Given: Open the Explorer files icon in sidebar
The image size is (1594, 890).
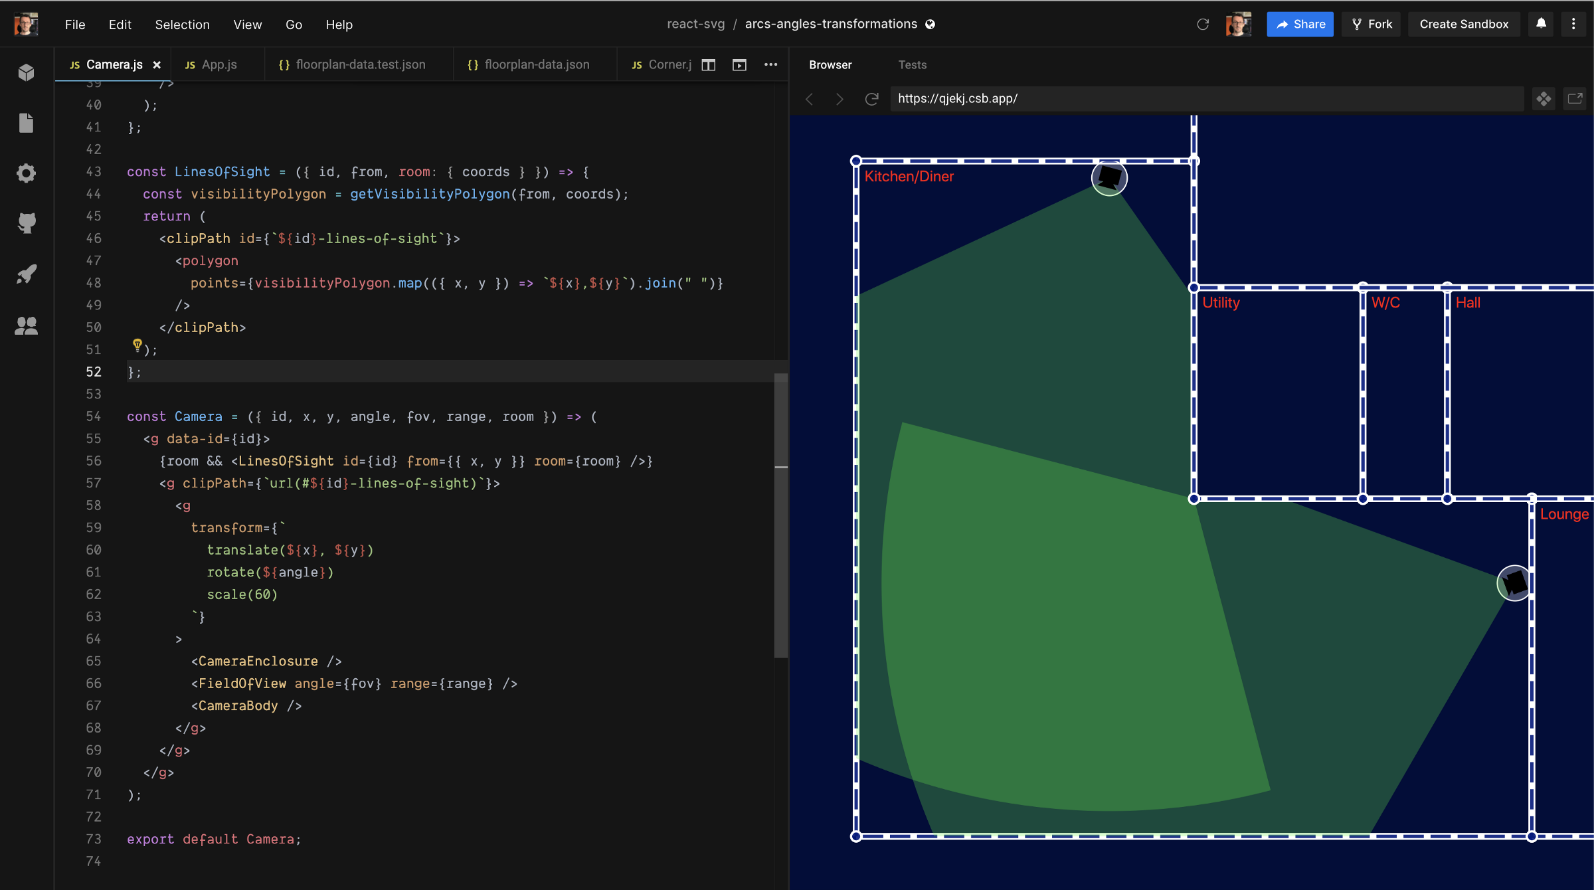Looking at the screenshot, I should point(26,123).
